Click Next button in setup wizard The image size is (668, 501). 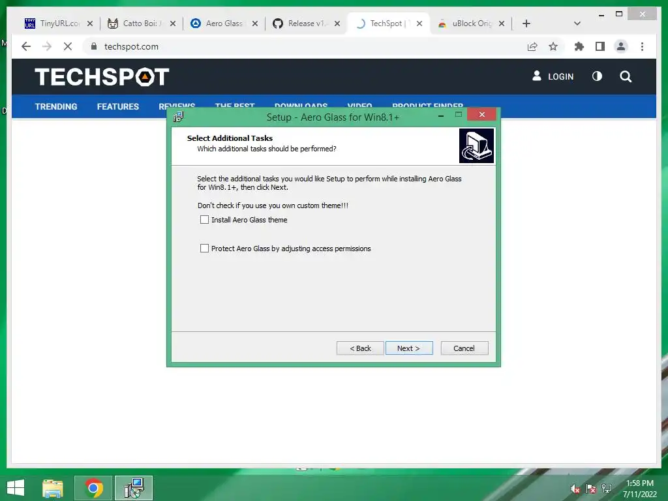click(409, 348)
